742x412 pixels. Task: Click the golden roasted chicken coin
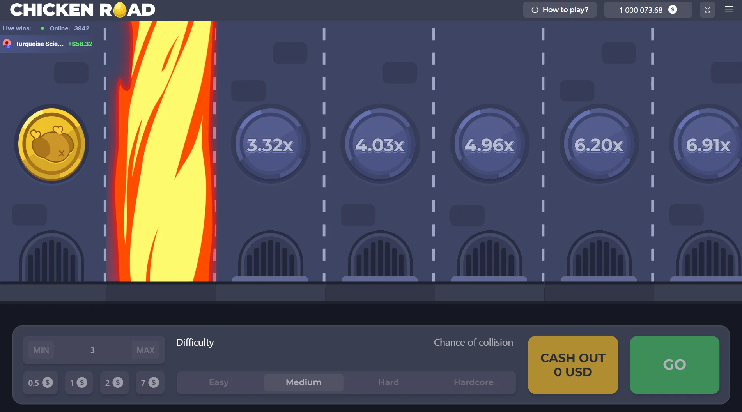pyautogui.click(x=51, y=144)
